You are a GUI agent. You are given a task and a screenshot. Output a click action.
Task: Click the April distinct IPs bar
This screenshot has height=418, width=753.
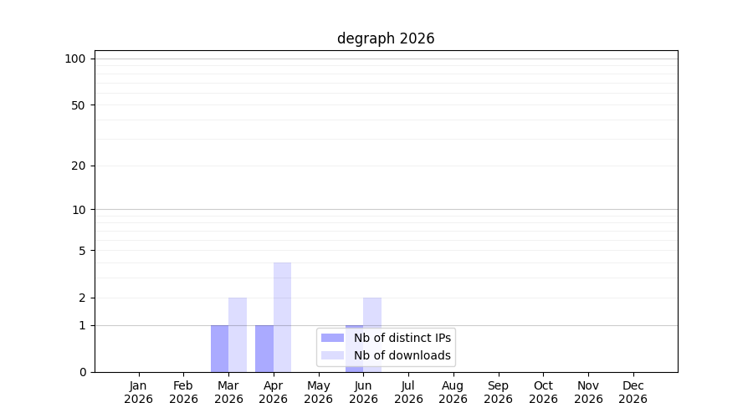(264, 349)
